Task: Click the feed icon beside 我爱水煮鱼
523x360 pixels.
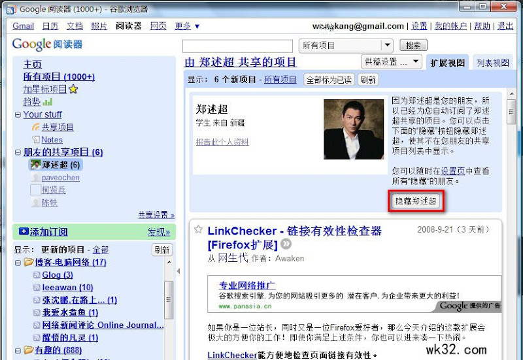Action: point(37,313)
